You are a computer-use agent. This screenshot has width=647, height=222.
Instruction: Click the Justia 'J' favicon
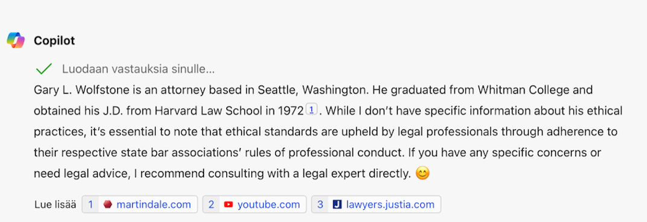pos(337,205)
